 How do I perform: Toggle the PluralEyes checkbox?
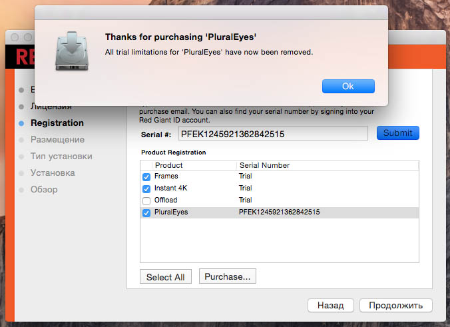[146, 212]
